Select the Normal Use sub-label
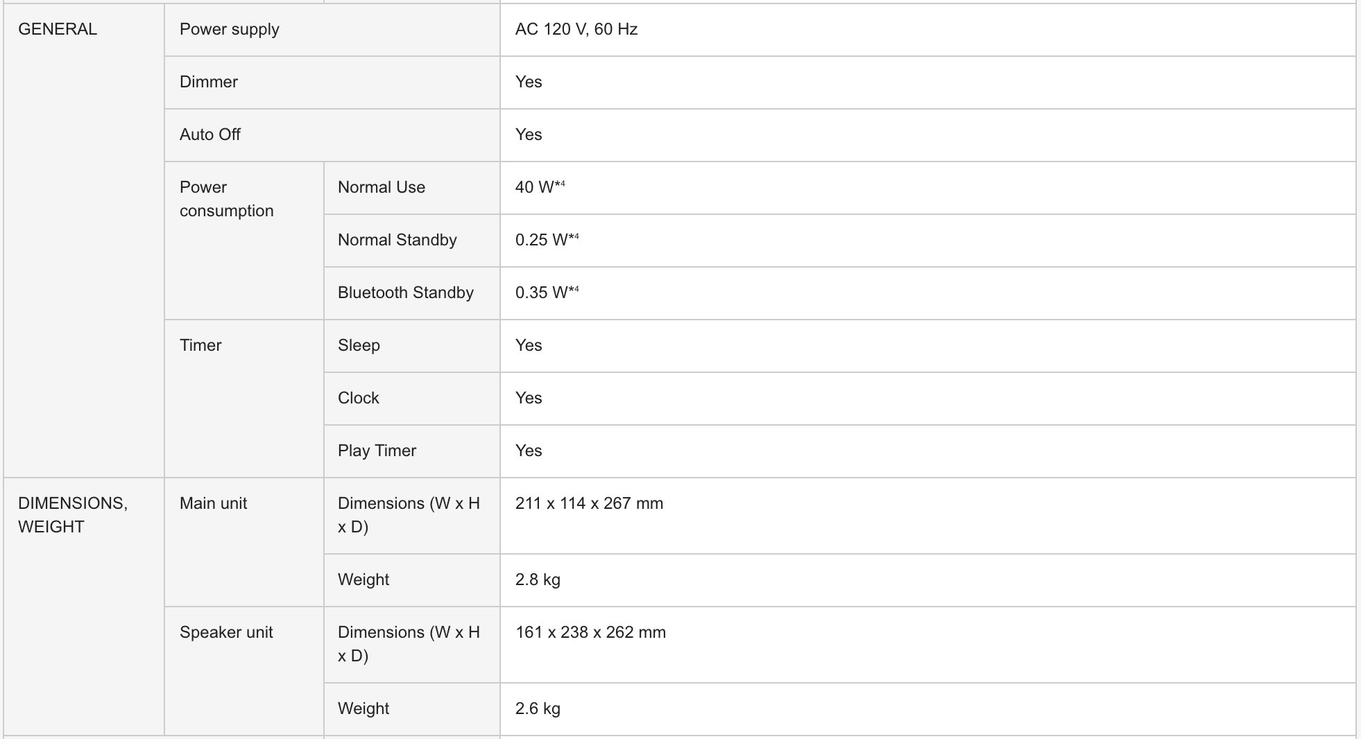Image resolution: width=1361 pixels, height=739 pixels. (x=382, y=187)
